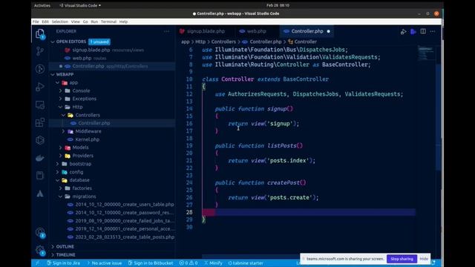Open the File menu

(36, 22)
